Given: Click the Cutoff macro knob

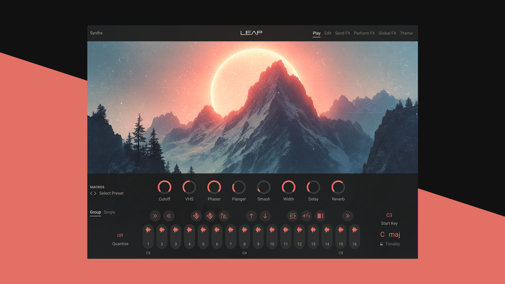Looking at the screenshot, I should click(164, 187).
